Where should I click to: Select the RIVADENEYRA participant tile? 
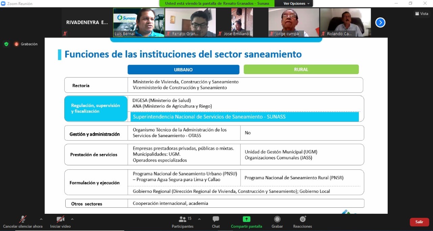pos(87,22)
